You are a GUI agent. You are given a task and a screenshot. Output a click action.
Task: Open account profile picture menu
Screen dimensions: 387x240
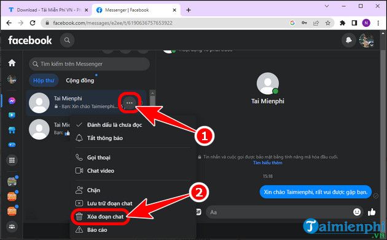point(366,40)
